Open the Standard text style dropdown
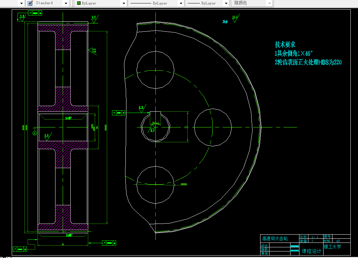358x258 pixels. (x=51, y=3)
